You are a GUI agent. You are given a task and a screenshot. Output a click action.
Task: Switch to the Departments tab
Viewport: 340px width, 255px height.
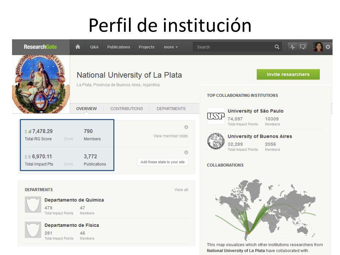tap(171, 109)
